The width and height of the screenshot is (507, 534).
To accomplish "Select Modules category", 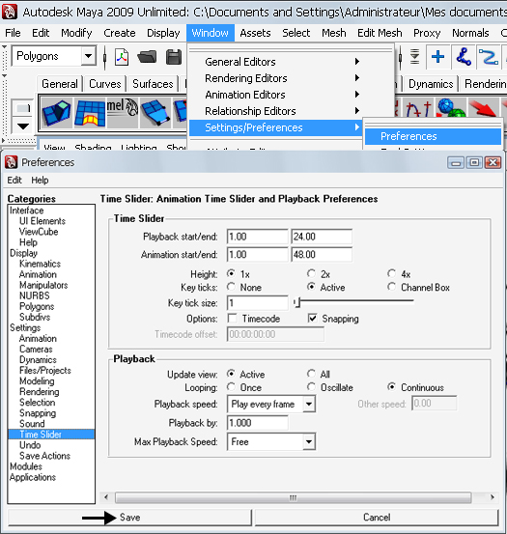I will (x=26, y=466).
